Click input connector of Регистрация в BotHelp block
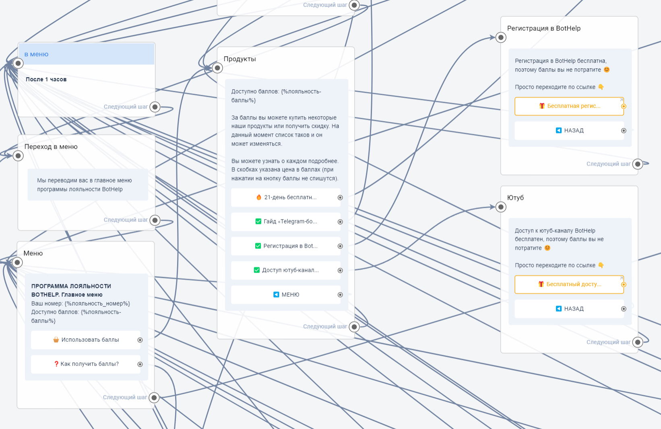Screen dimensions: 661x429 501,38
